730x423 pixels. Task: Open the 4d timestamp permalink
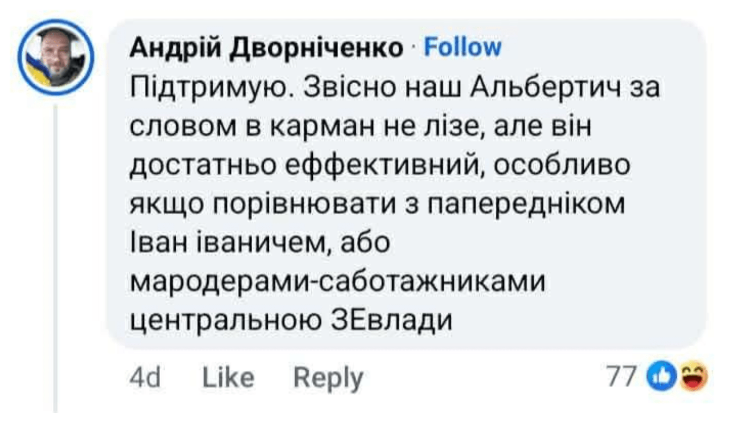click(145, 377)
